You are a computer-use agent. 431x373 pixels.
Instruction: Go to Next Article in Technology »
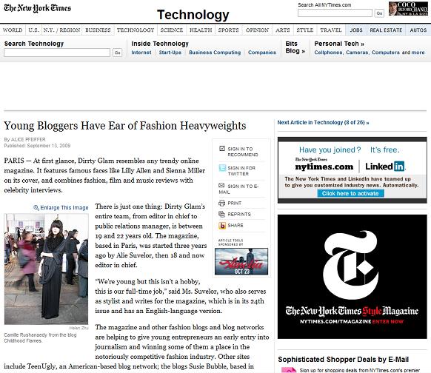click(x=323, y=123)
